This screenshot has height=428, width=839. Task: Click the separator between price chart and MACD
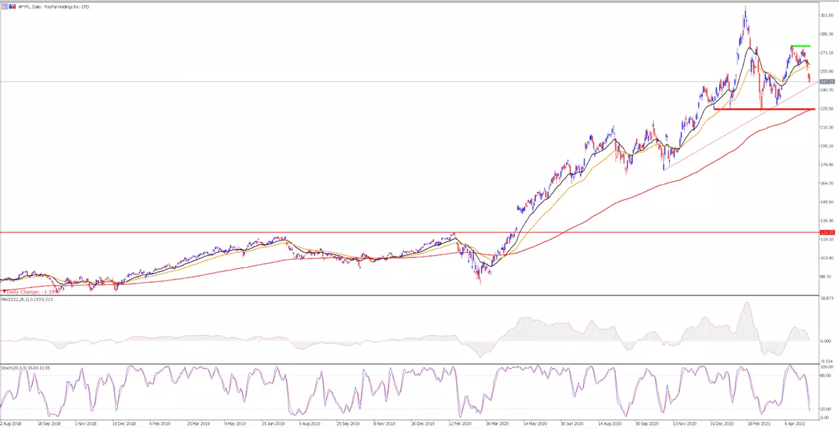pyautogui.click(x=409, y=295)
